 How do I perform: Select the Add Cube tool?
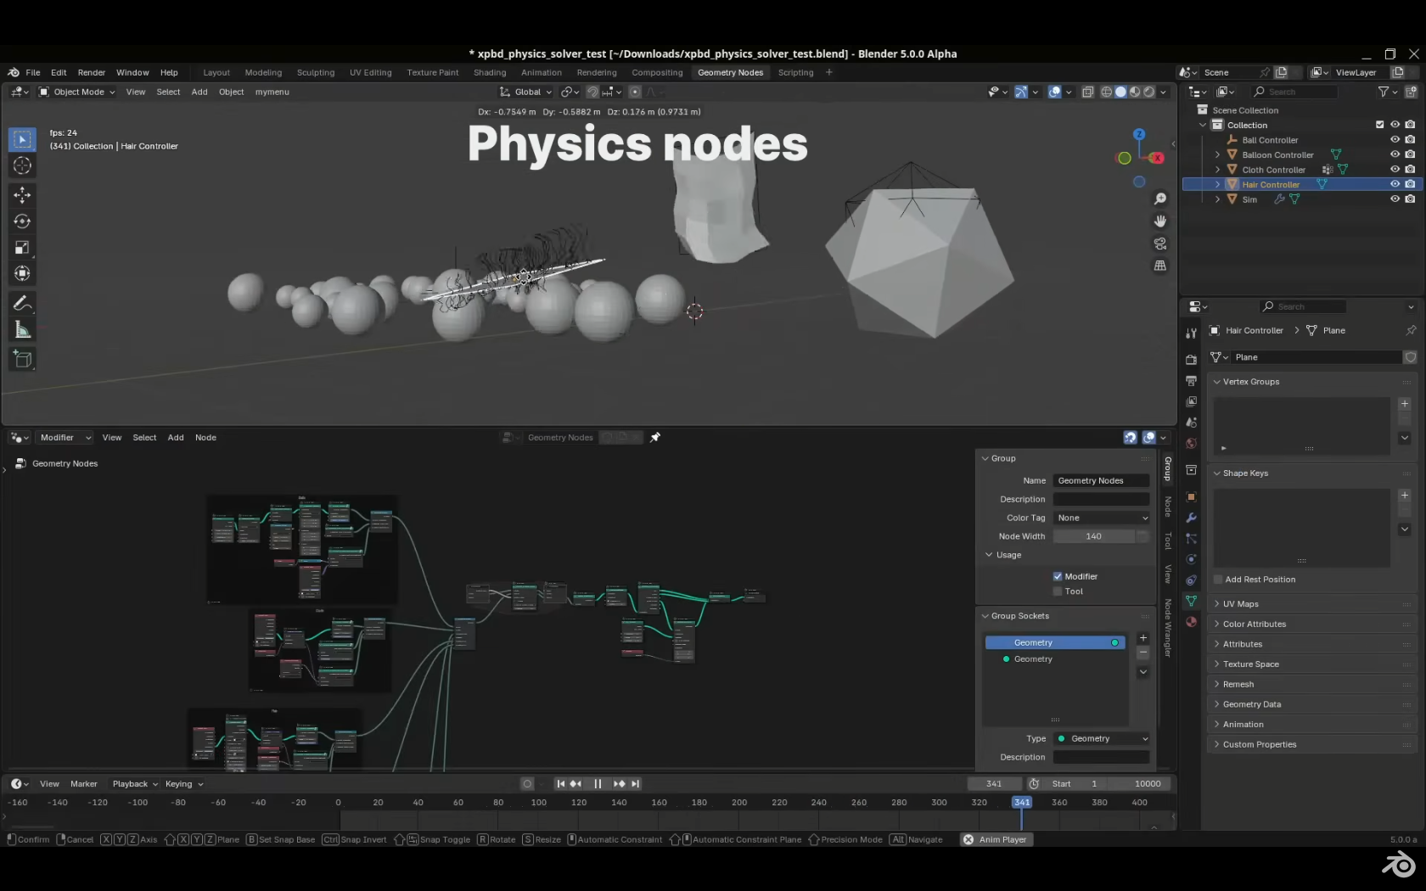pyautogui.click(x=22, y=359)
